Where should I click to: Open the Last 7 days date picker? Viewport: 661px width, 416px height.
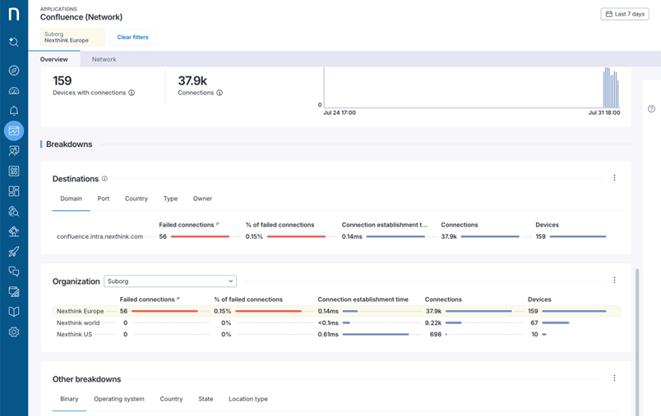(x=625, y=14)
